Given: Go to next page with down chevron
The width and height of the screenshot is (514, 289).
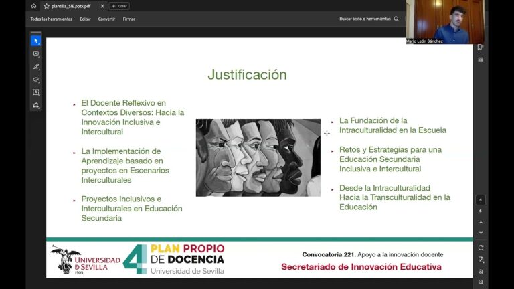Looking at the screenshot, I should pyautogui.click(x=481, y=233).
